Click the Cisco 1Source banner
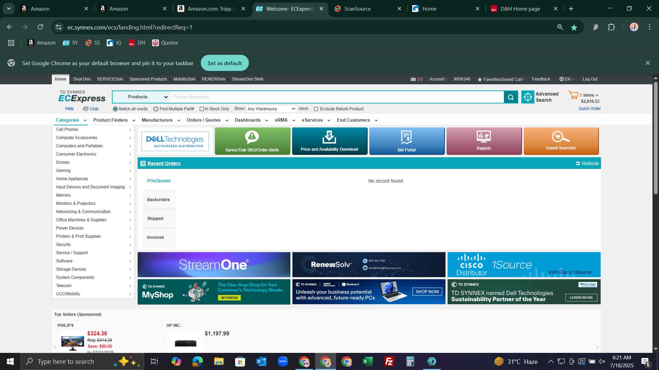 pos(524,265)
